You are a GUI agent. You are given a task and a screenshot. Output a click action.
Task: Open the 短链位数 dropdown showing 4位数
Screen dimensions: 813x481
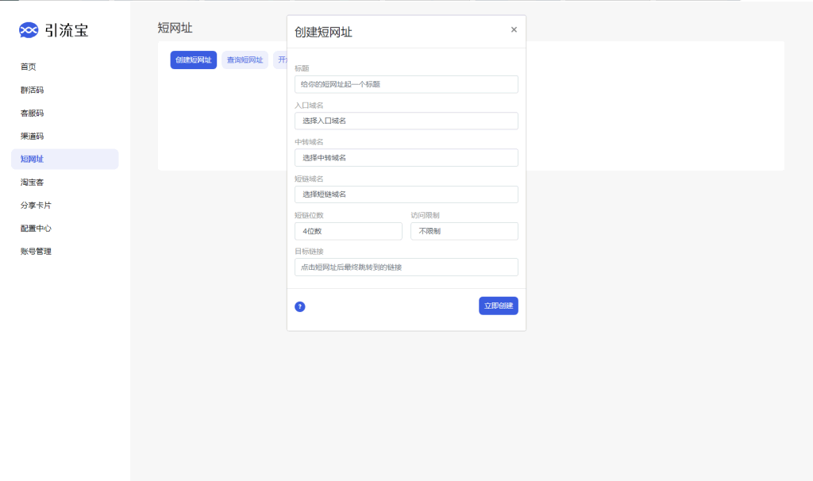(348, 231)
